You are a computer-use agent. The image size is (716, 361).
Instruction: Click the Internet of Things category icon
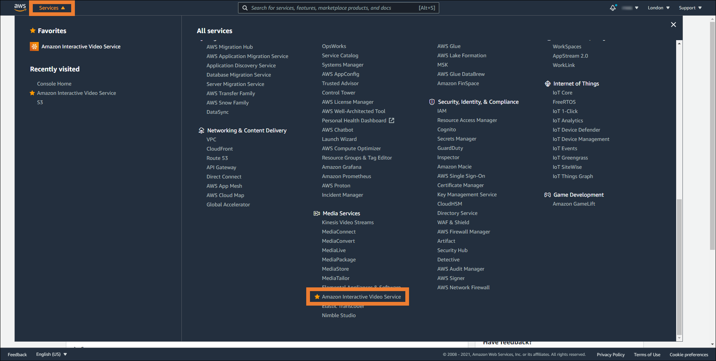[x=547, y=84]
